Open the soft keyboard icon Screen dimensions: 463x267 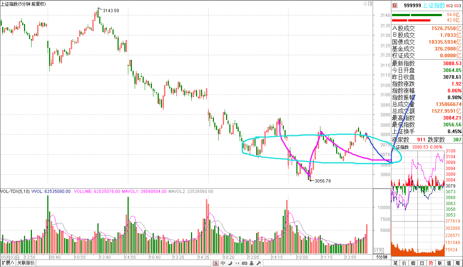(x=244, y=263)
